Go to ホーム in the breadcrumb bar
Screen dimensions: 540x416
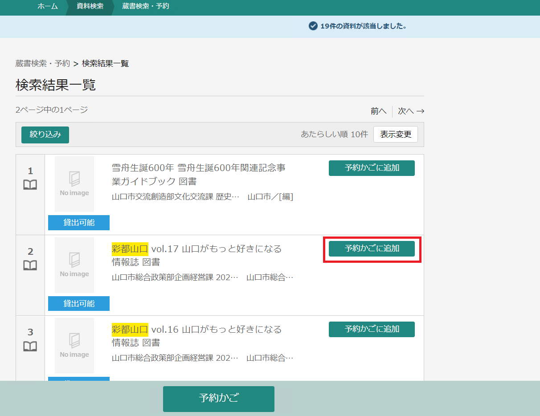[x=47, y=6]
